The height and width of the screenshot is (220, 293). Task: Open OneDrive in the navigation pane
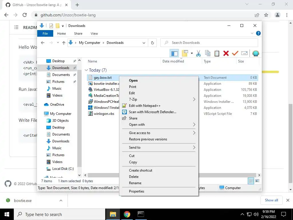point(57,105)
